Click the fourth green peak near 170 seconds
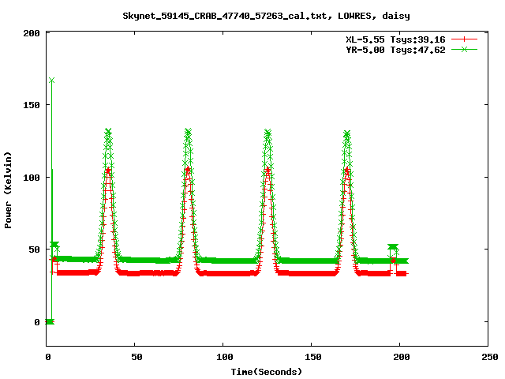This screenshot has height=379, width=505. click(347, 133)
